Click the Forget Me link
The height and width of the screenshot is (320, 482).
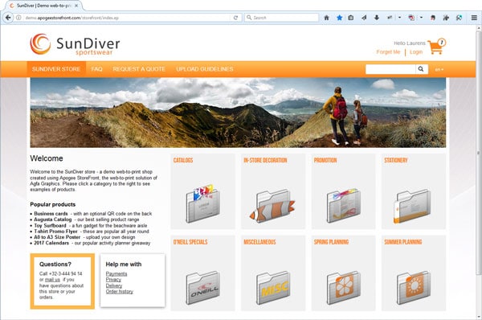pyautogui.click(x=388, y=52)
